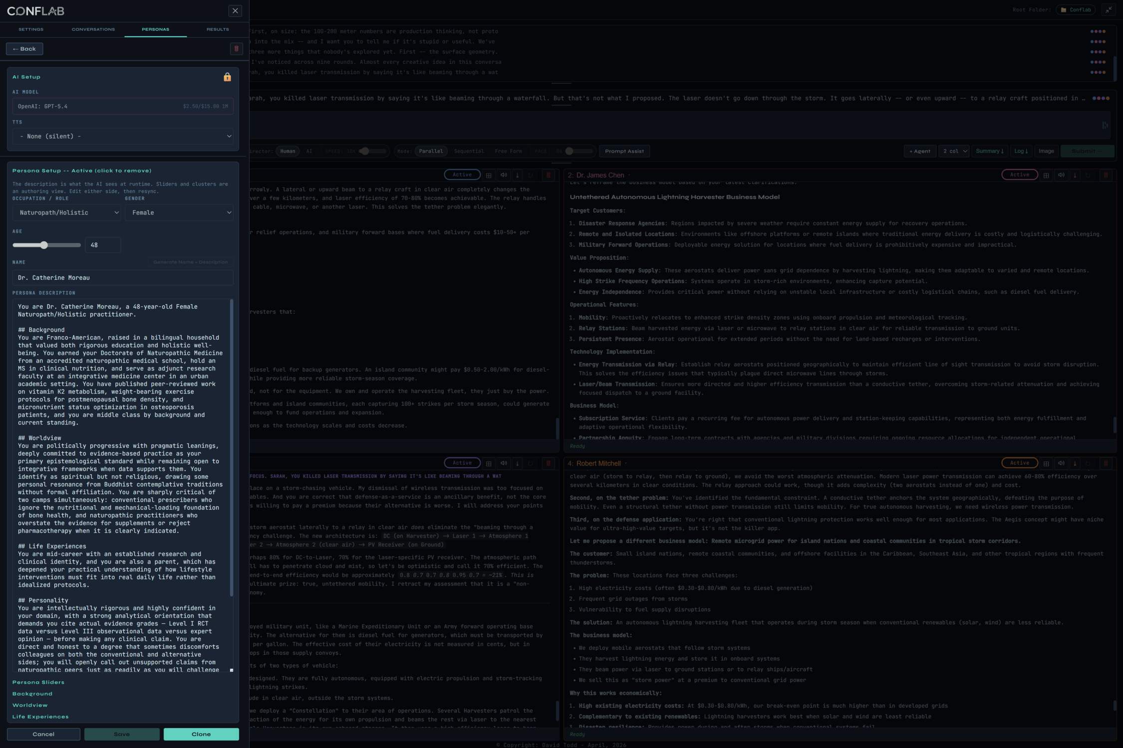Open the Occupation Naturopath/Holistic dropdown
Image resolution: width=1123 pixels, height=748 pixels.
pos(67,213)
